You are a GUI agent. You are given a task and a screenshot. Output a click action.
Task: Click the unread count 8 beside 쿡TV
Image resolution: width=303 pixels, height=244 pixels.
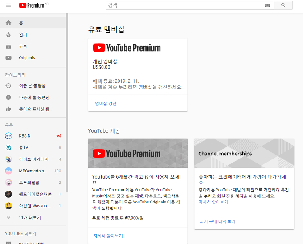[x=60, y=148]
